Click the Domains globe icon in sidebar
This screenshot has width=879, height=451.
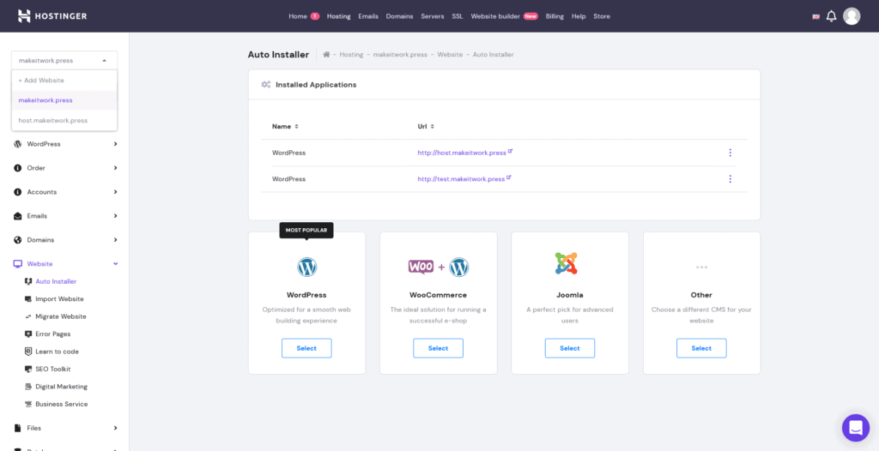(17, 240)
